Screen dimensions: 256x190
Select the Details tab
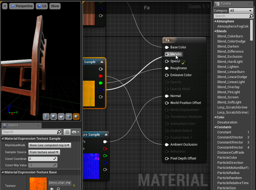coord(13,125)
